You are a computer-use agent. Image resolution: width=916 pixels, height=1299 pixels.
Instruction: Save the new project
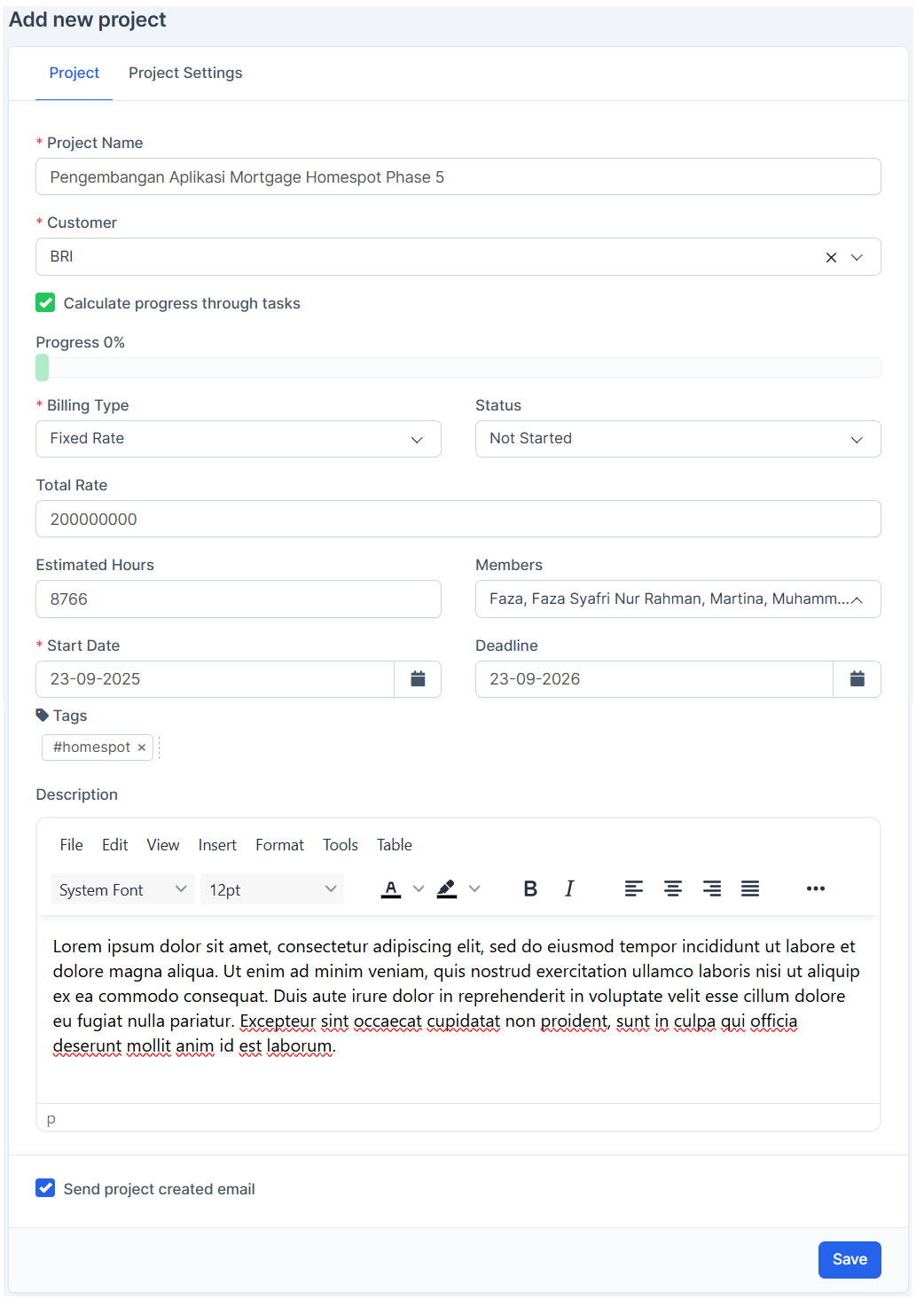849,1259
